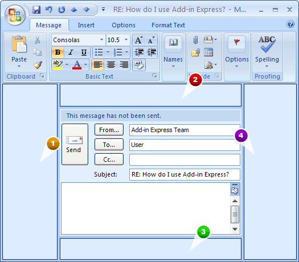Cut selection with scissors icon
This screenshot has width=299, height=262.
38,40
